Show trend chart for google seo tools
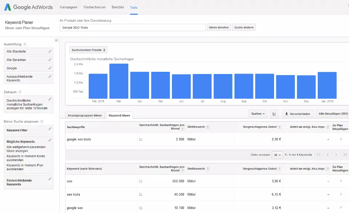 point(141,139)
